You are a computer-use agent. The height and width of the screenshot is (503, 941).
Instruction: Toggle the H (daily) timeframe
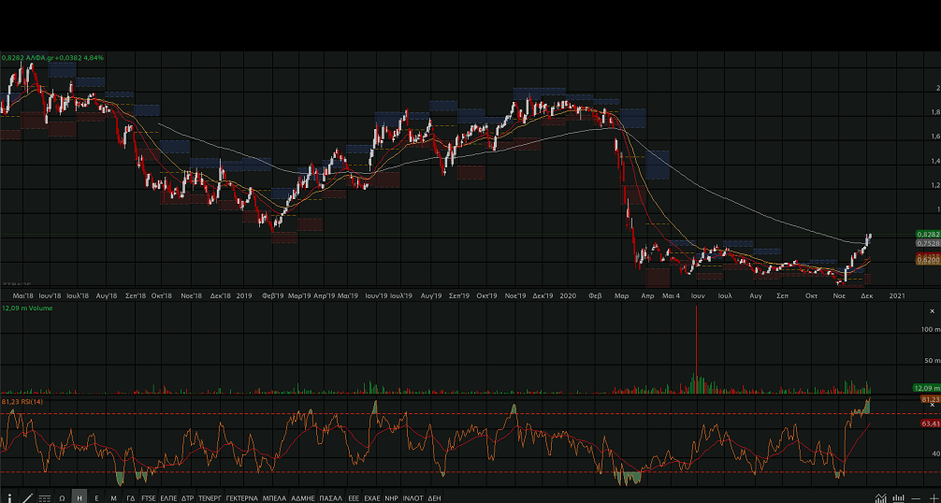click(x=80, y=497)
